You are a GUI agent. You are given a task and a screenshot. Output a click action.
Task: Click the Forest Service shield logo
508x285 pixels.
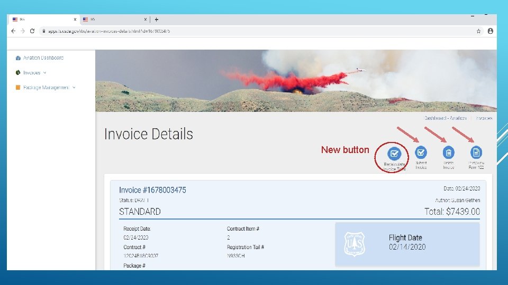355,244
